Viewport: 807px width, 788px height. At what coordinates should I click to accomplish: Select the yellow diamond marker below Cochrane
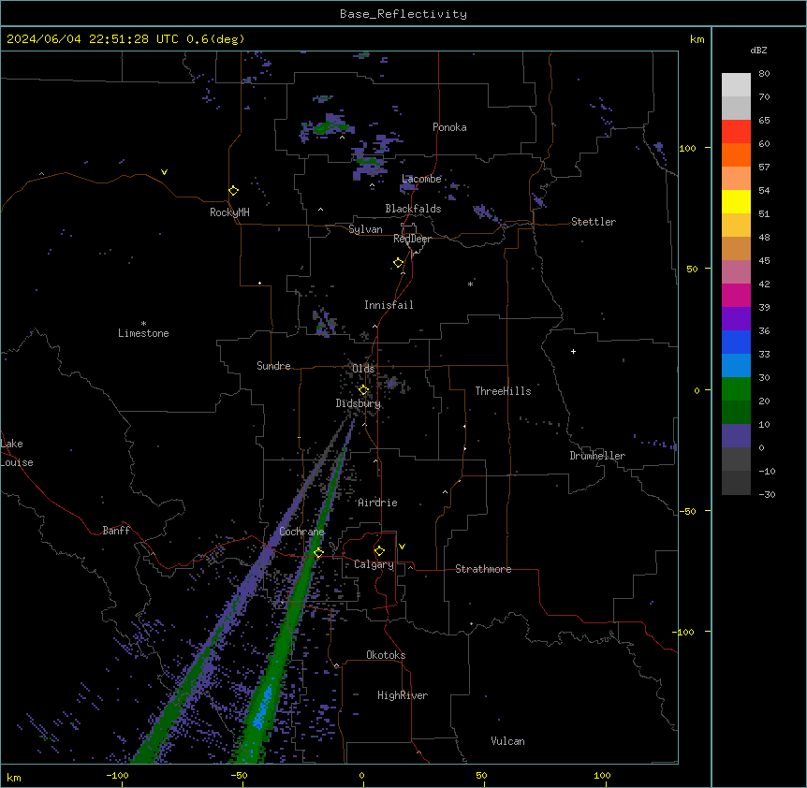(x=319, y=553)
